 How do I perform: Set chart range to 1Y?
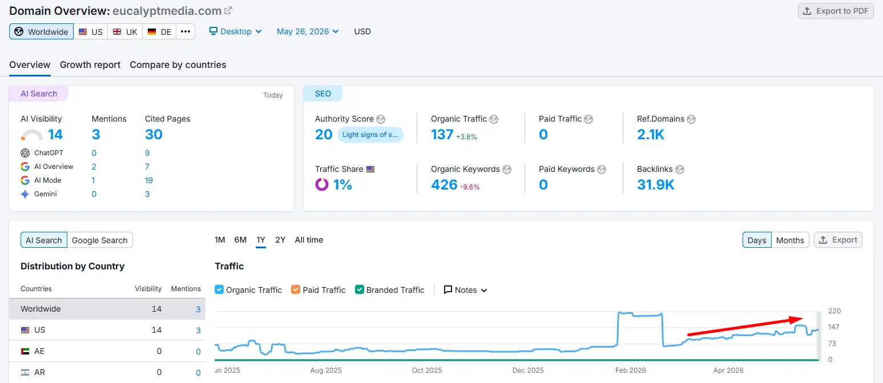[x=261, y=240]
